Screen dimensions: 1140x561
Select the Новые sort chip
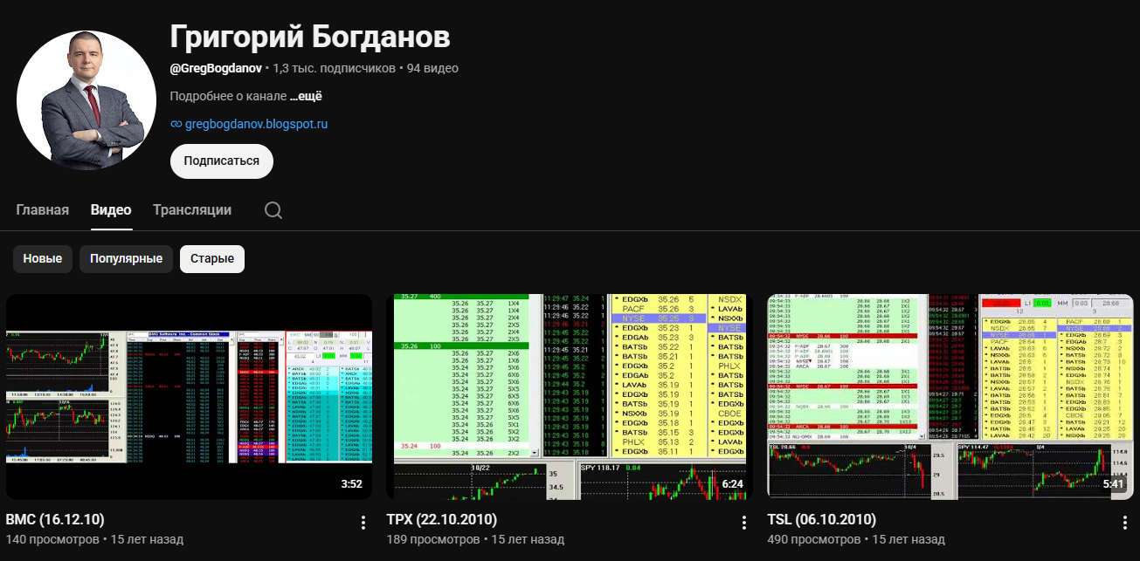click(43, 259)
